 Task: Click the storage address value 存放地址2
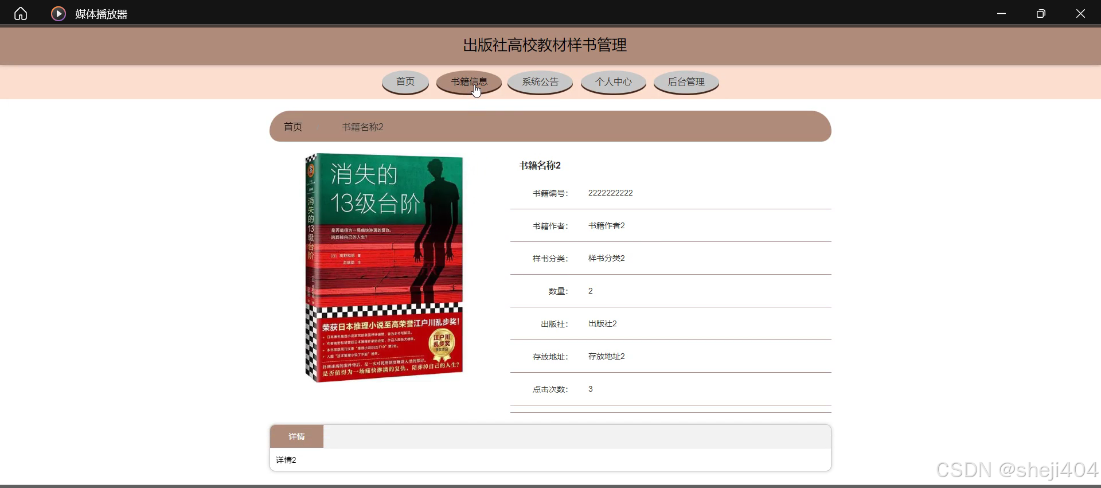pos(607,357)
